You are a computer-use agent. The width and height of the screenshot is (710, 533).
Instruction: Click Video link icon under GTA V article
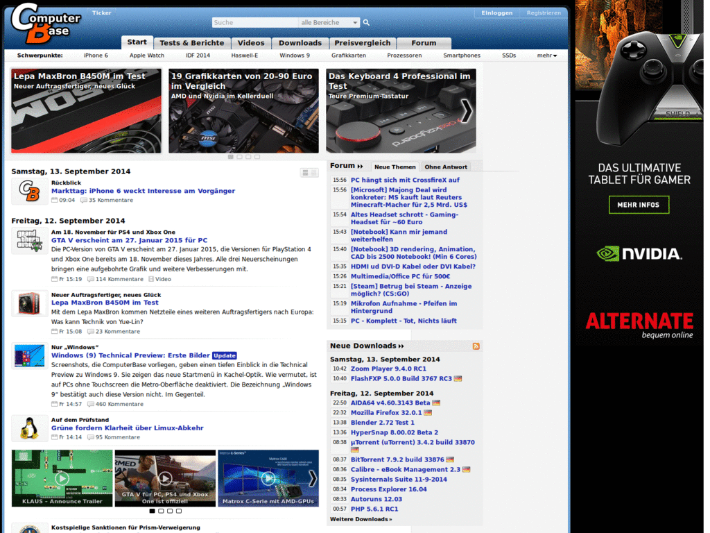tap(160, 279)
